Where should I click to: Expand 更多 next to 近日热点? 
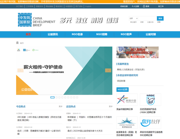coord(110,106)
